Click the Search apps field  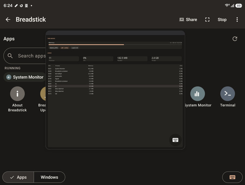click(x=25, y=56)
